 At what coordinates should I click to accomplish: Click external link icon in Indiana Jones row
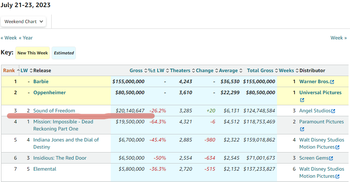click(337, 147)
